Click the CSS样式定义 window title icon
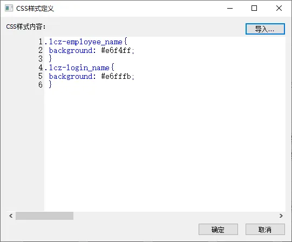Screen dimensions: 292x242 [9, 8]
